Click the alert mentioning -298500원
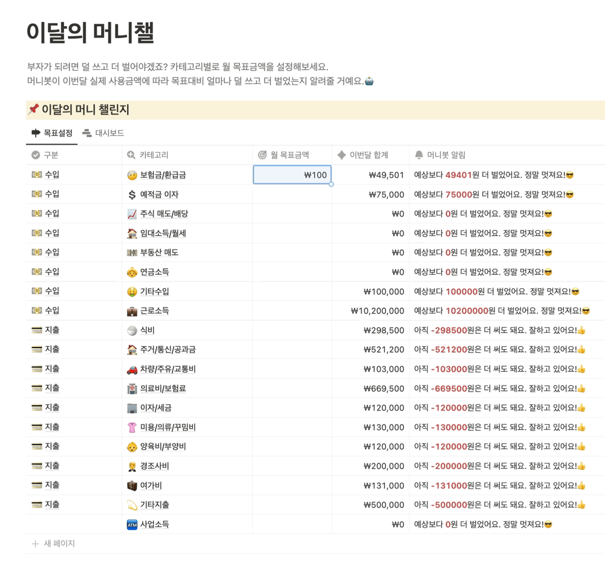This screenshot has width=605, height=566. click(500, 331)
